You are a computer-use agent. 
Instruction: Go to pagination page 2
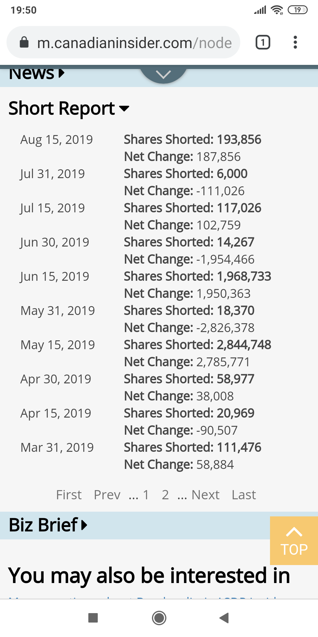click(165, 495)
